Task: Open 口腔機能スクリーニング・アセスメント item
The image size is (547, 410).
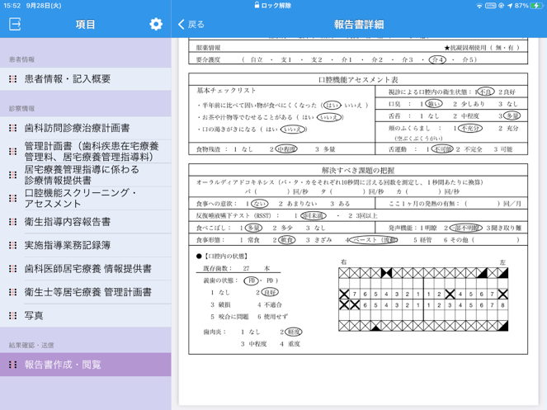Action: coord(86,198)
